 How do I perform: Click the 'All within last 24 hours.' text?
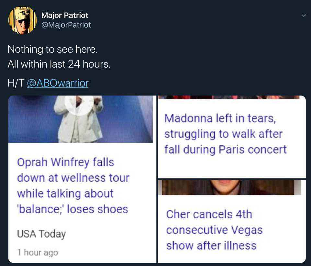(59, 64)
